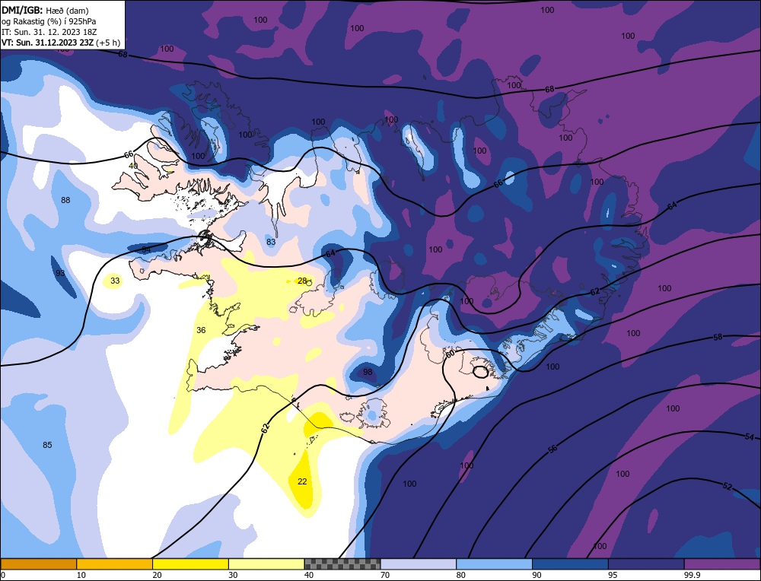Image resolution: width=761 pixels, height=581 pixels.
Task: Click the humidity value '28' on the map
Action: click(302, 281)
